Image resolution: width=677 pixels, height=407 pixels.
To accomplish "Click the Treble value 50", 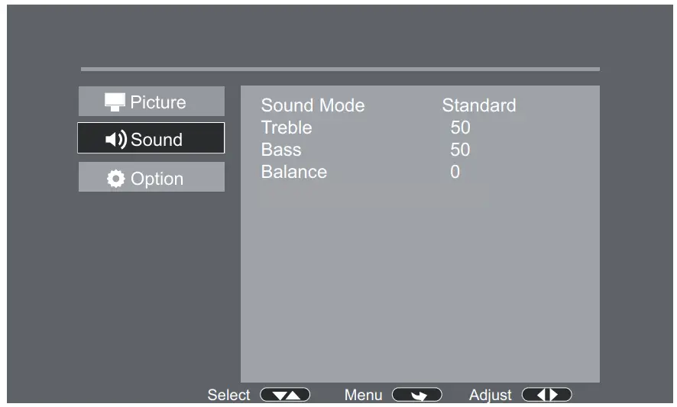I will click(x=460, y=128).
